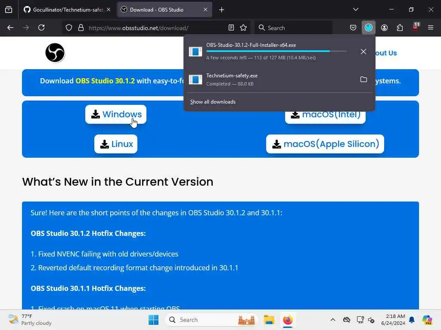Click the uBlock extension icon with badge
The image size is (441, 330).
point(416,27)
